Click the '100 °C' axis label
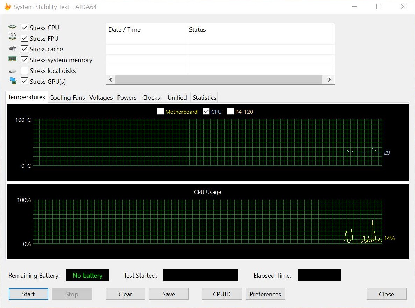 click(23, 119)
